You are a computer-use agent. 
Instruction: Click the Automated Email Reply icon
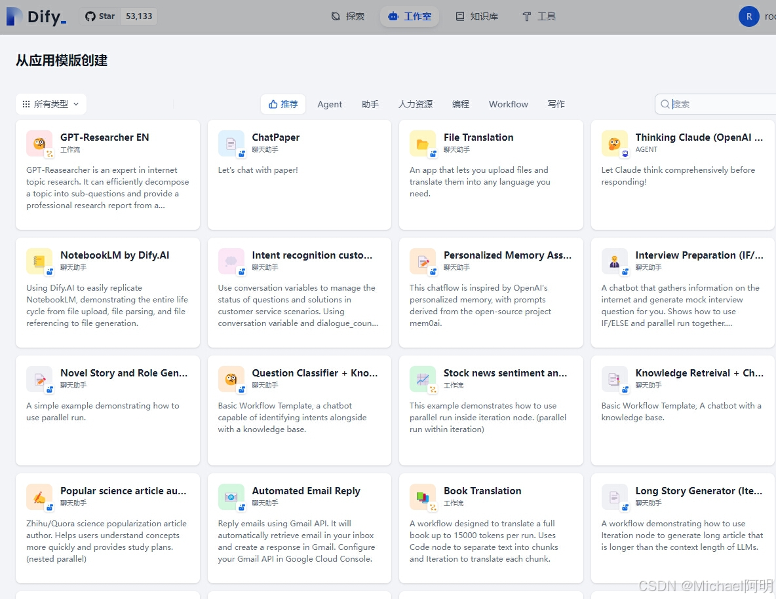[x=231, y=497]
